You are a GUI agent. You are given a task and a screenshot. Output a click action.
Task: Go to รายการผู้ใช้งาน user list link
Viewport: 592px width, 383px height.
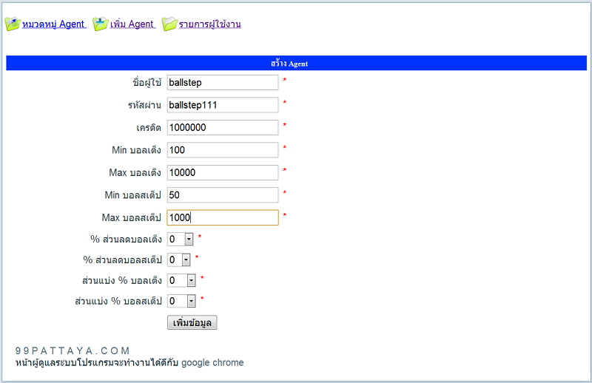click(209, 24)
